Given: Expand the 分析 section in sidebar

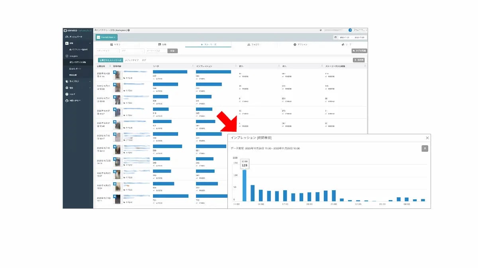Looking at the screenshot, I should tap(78, 43).
